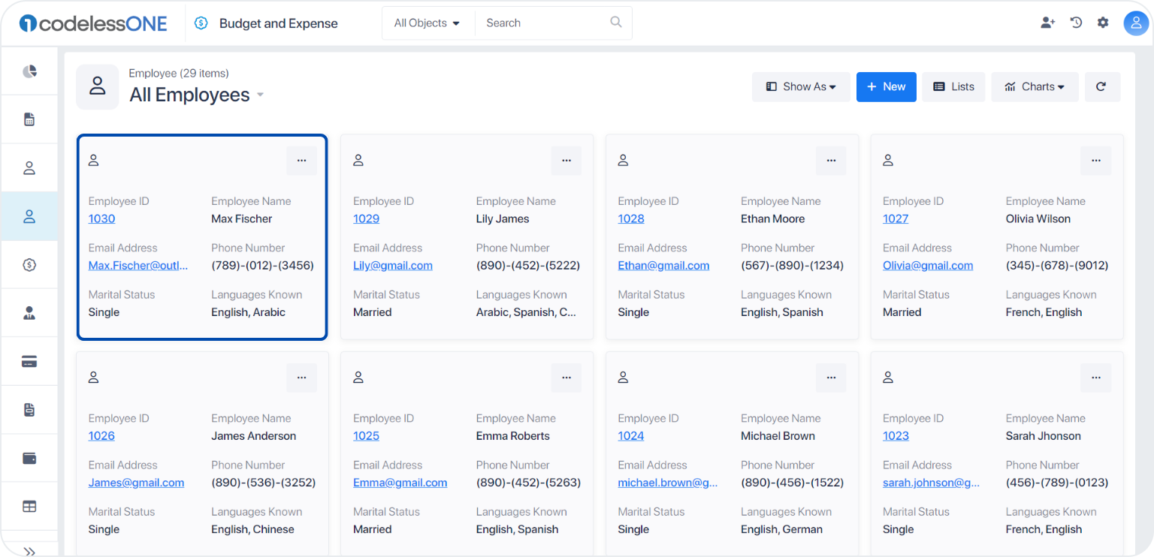This screenshot has width=1154, height=557.
Task: Open the All Objects dropdown
Action: [x=427, y=23]
